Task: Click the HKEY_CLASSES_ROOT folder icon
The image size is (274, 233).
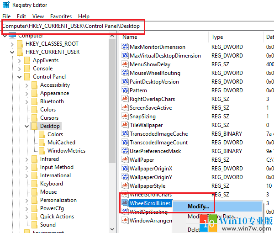Action: click(x=20, y=44)
